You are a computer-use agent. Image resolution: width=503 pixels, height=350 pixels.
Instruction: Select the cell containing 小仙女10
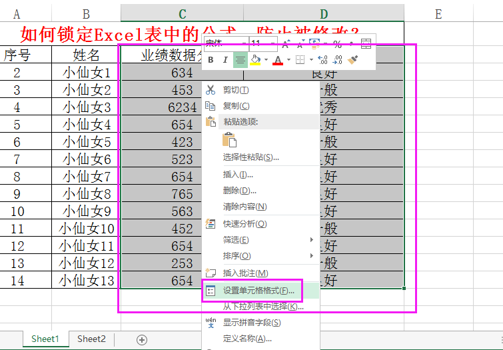coord(86,228)
